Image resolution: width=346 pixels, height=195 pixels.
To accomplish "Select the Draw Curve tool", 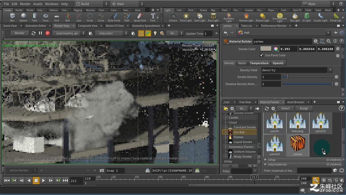I will click(x=114, y=17).
